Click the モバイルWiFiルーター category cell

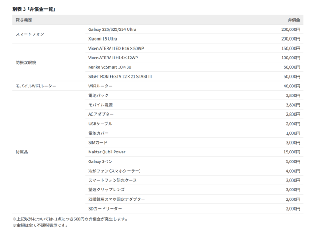(x=36, y=86)
